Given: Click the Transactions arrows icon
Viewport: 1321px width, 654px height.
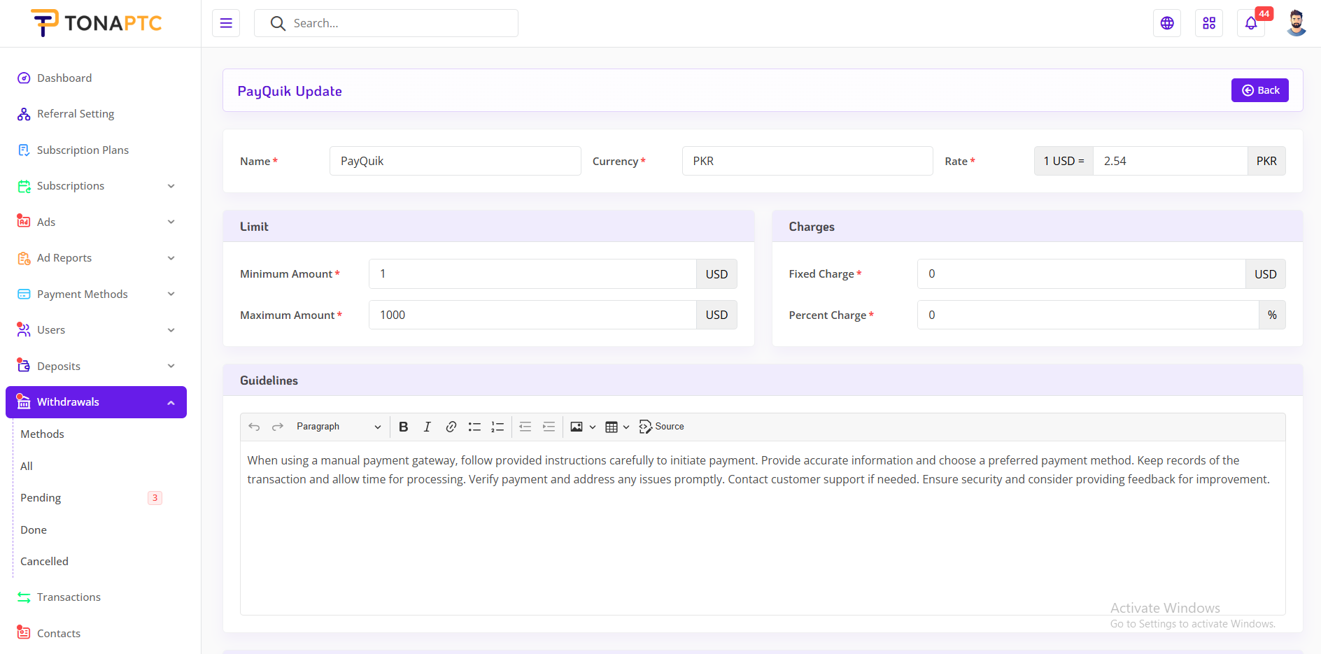Looking at the screenshot, I should [x=24, y=597].
